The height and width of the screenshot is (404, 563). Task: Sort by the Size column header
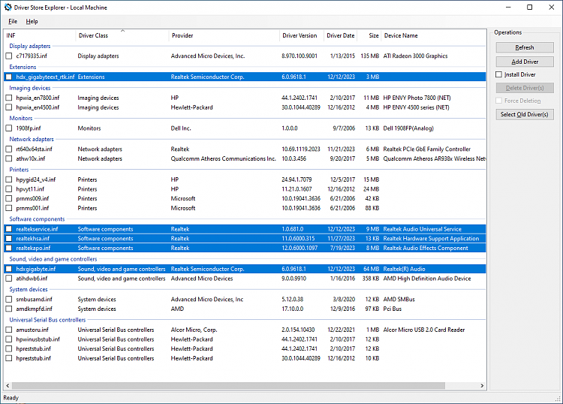coord(369,35)
